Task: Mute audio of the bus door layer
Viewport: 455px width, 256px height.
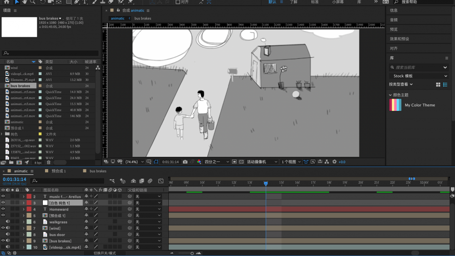Action: pos(8,234)
